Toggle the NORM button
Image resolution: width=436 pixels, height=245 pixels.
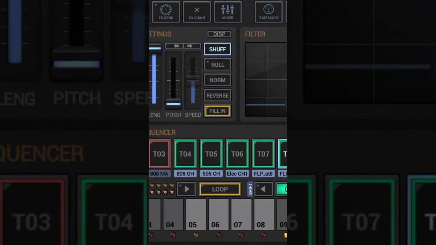tap(218, 80)
